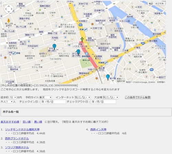The width and height of the screenshot is (172, 154).
Task: Open the インターネット preference dropdown
Action: coord(82,97)
